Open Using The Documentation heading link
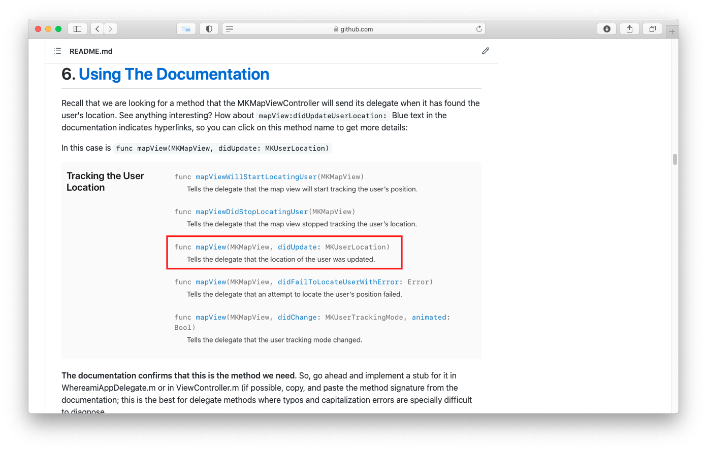The height and width of the screenshot is (451, 707). click(x=174, y=74)
